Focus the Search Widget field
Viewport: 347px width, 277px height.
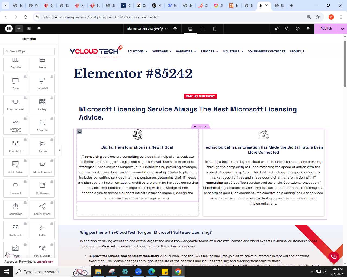29,51
